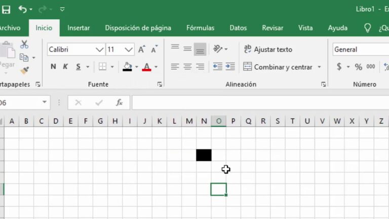Viewport: 389px width, 219px height.
Task: Open Portapapeles dialog launcher
Action: tap(38, 85)
